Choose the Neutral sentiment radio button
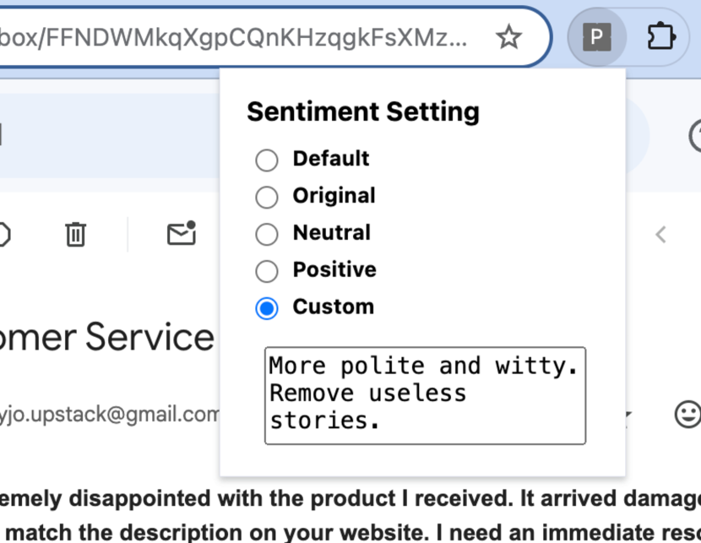This screenshot has width=701, height=543. (x=267, y=234)
